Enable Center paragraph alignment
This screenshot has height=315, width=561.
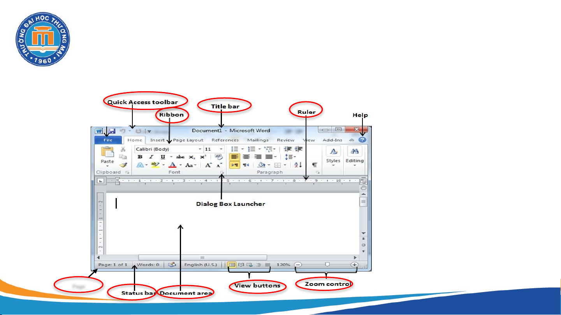pyautogui.click(x=246, y=157)
